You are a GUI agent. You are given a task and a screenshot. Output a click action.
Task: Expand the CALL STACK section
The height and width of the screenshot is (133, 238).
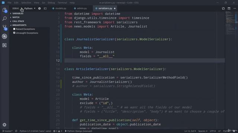18,21
